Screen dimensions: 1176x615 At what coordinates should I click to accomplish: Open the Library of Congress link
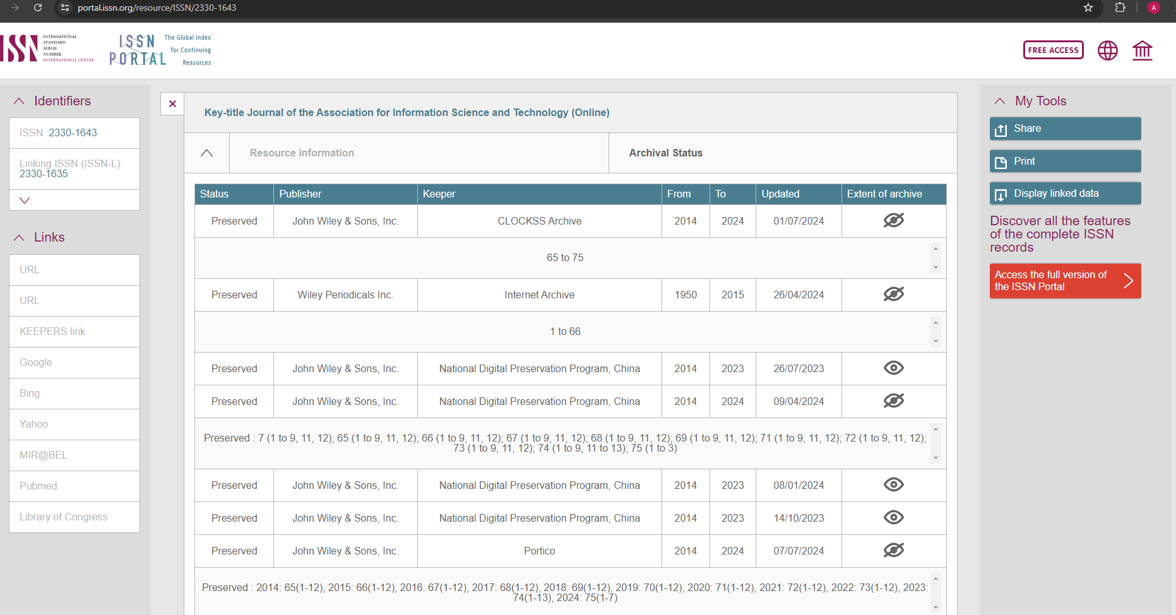[x=63, y=517]
